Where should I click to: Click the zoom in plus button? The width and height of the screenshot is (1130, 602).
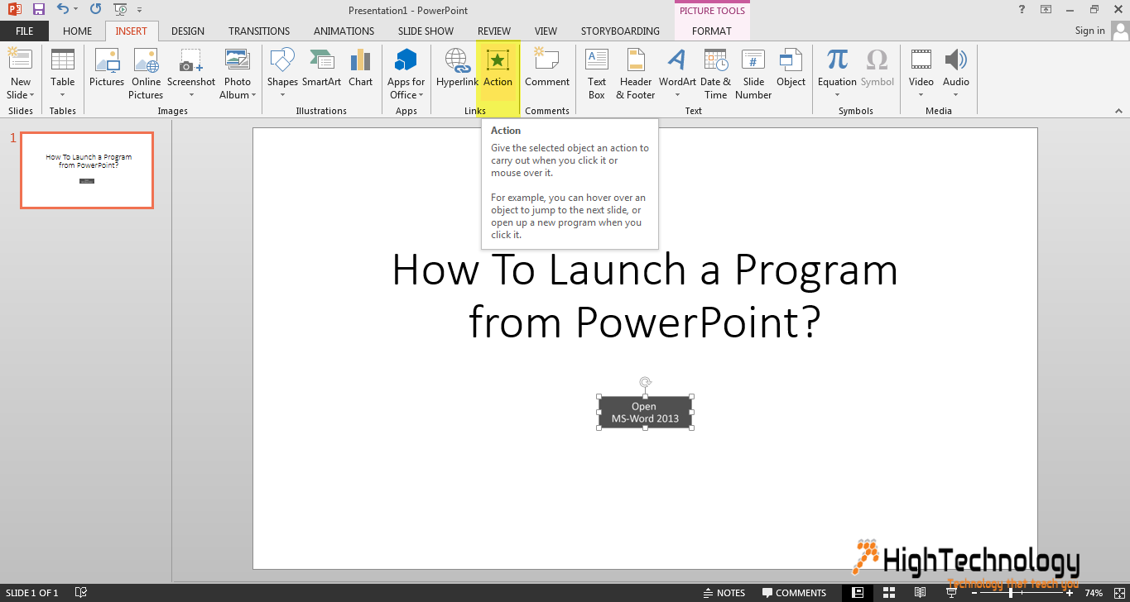click(x=1070, y=593)
